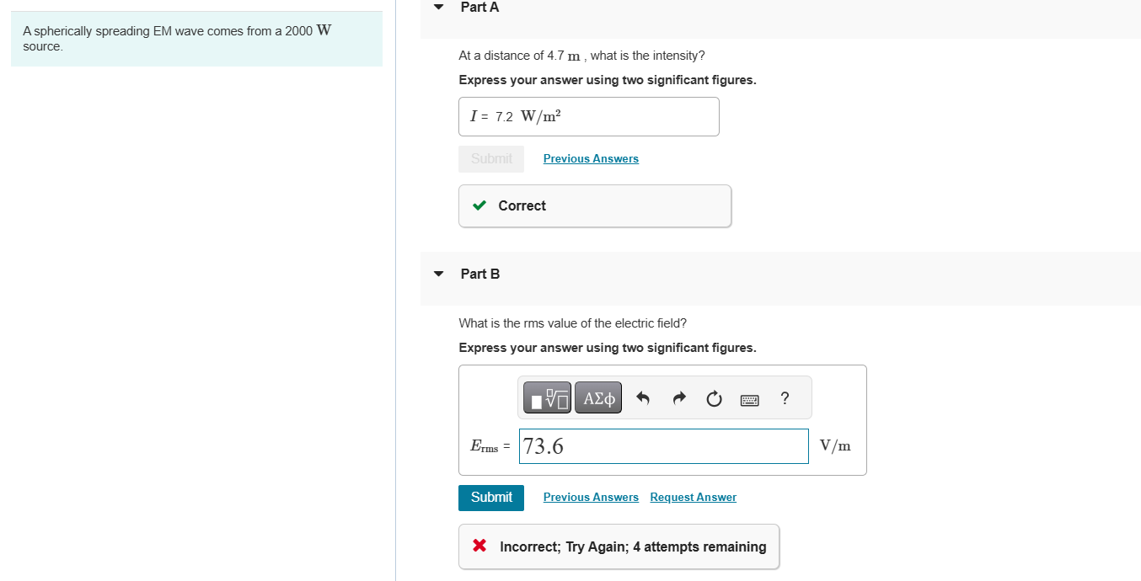Click the Part A intensity answer box

(x=588, y=117)
